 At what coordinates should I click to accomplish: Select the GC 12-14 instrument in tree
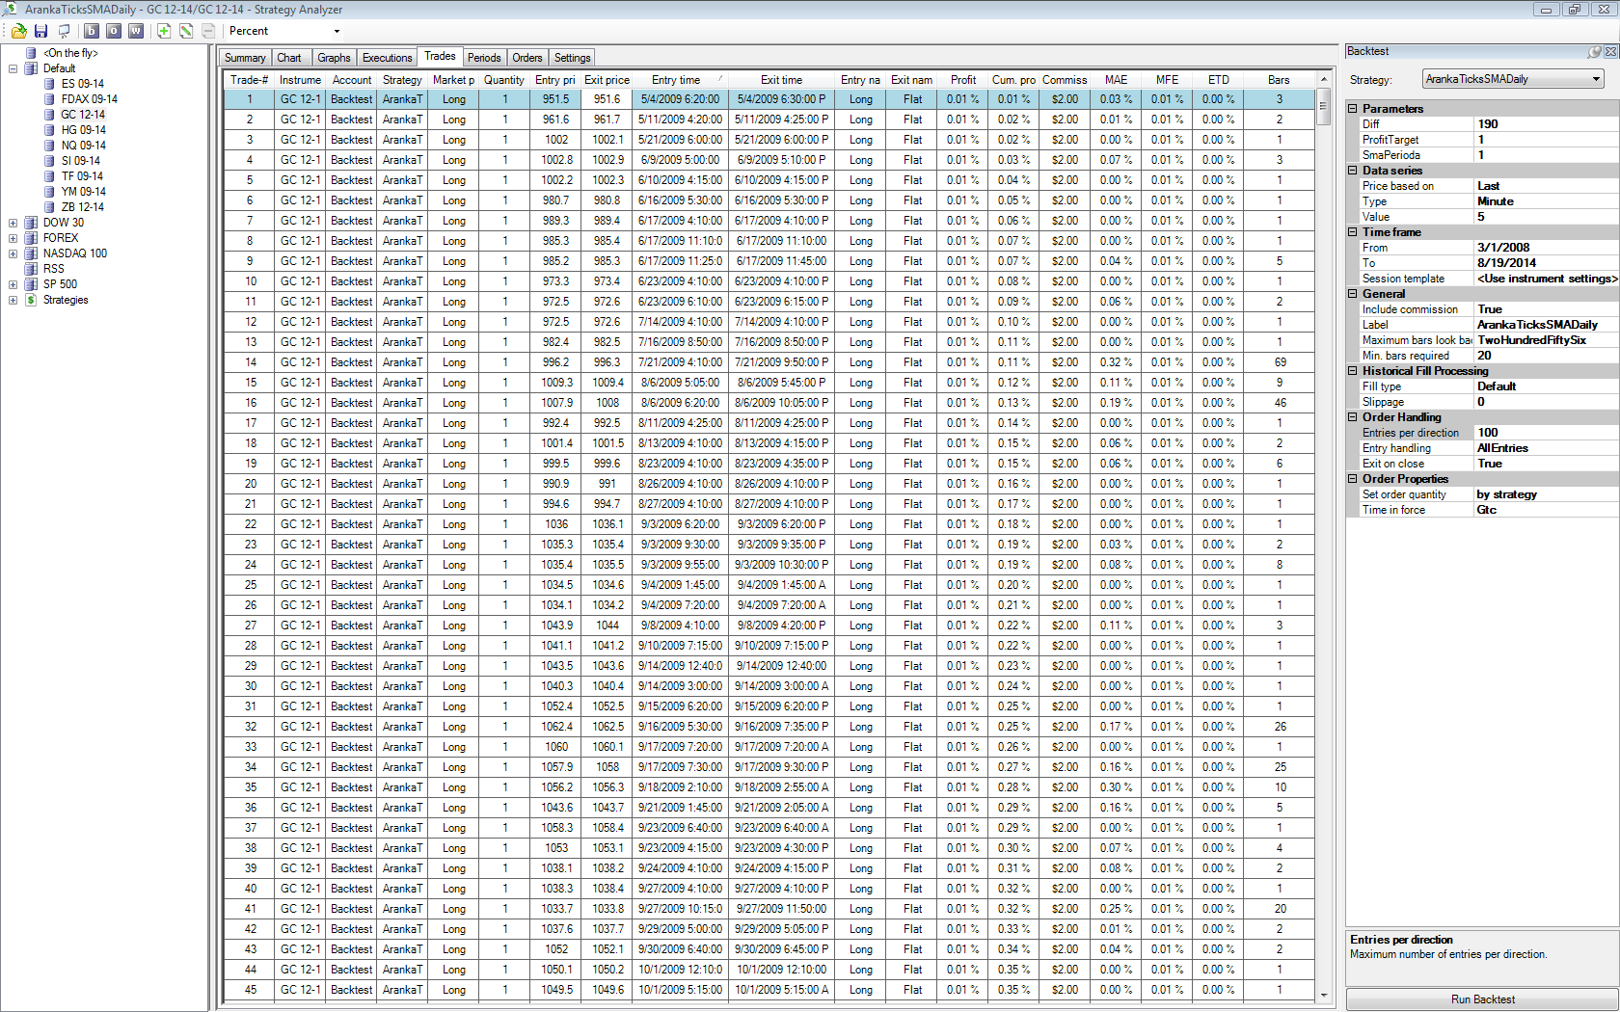click(x=83, y=115)
